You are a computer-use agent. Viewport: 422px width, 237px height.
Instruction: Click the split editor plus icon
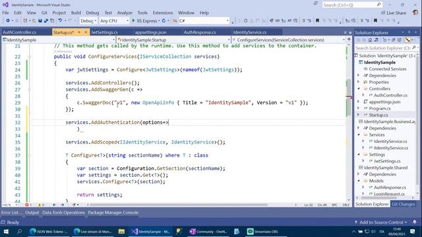click(349, 39)
